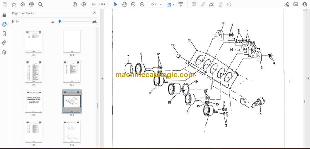The image size is (310, 149).
Task: Close the Page Thumbnails panel
Action: pos(94,13)
